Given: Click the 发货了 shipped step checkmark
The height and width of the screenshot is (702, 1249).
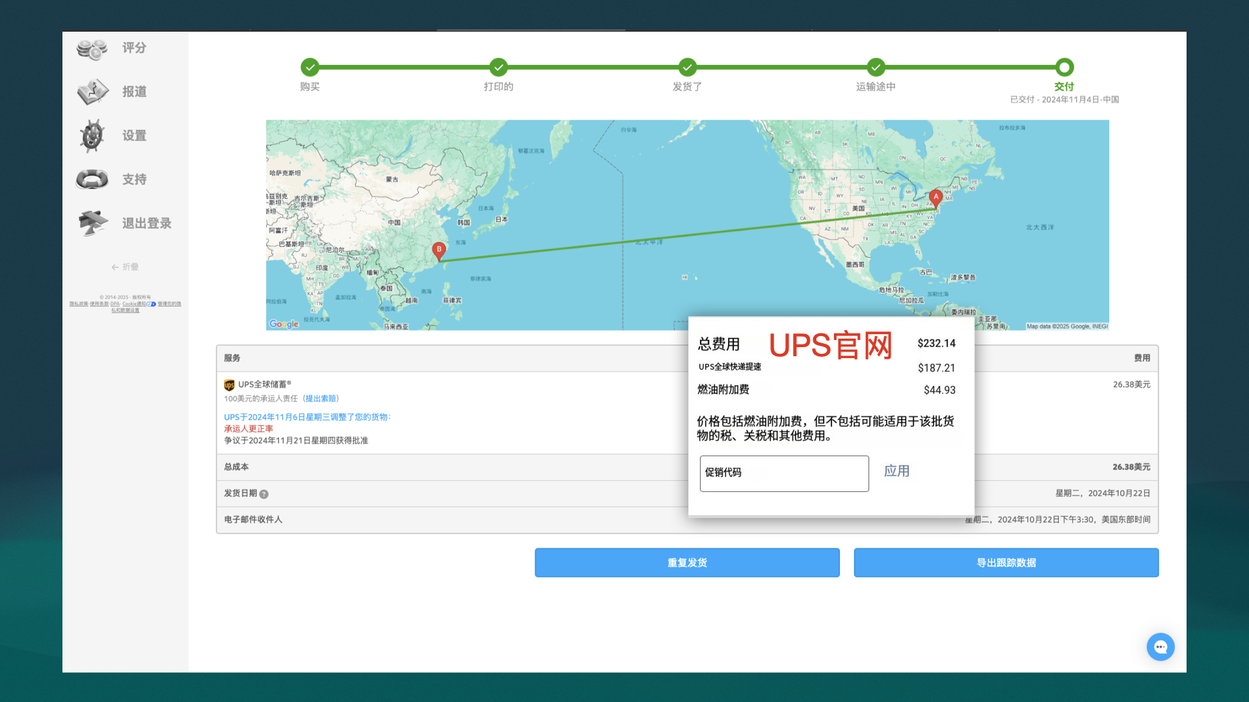Looking at the screenshot, I should 687,67.
